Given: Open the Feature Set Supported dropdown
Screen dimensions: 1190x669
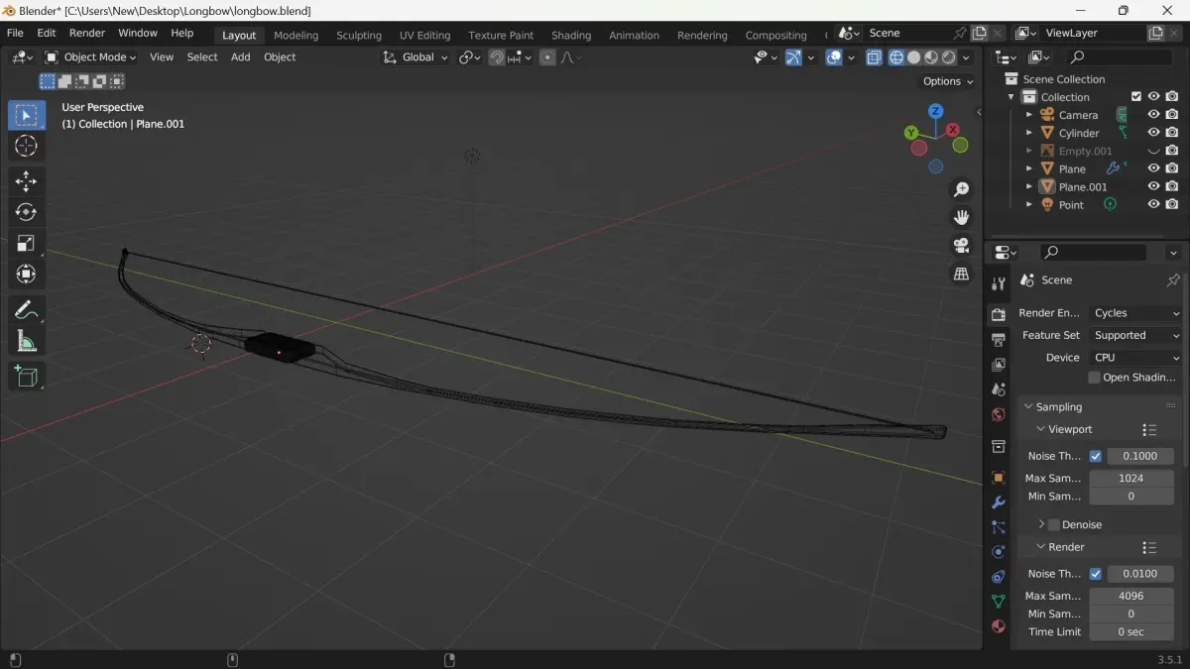Looking at the screenshot, I should [1136, 336].
